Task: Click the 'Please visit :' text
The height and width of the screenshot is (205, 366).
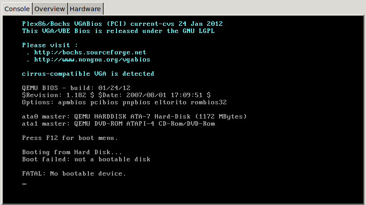Action: point(50,45)
